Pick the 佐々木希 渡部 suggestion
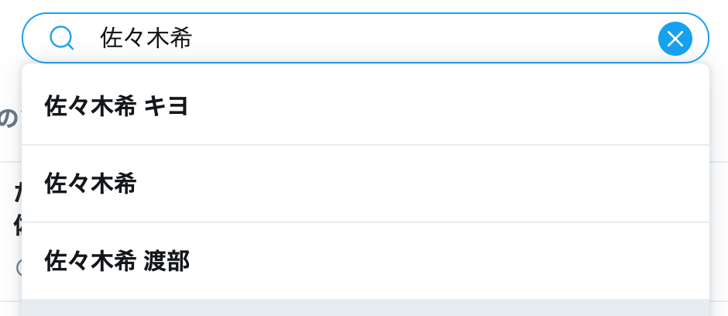 pyautogui.click(x=116, y=261)
